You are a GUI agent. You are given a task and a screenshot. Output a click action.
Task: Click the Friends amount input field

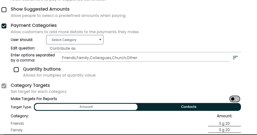pyautogui.click(x=225, y=124)
